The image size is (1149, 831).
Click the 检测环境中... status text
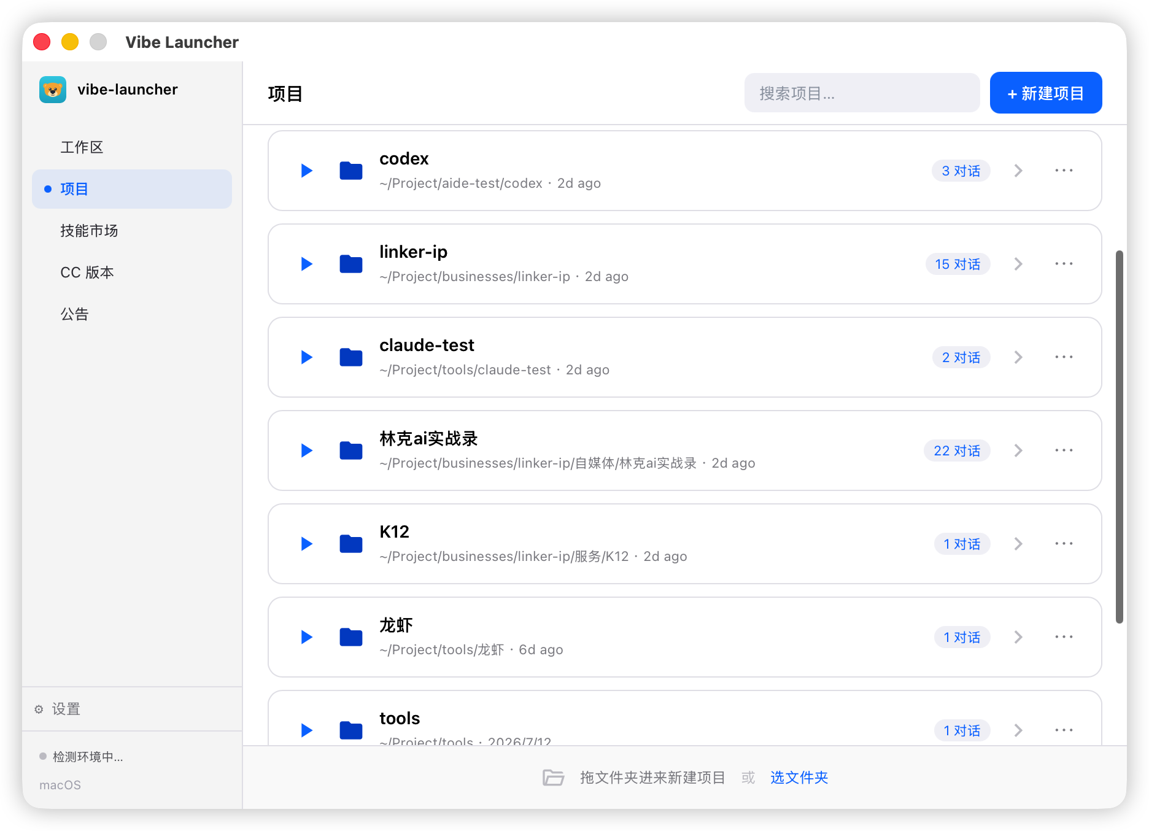pyautogui.click(x=88, y=757)
